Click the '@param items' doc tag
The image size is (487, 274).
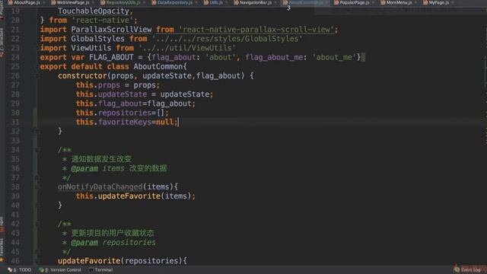[x=97, y=168]
